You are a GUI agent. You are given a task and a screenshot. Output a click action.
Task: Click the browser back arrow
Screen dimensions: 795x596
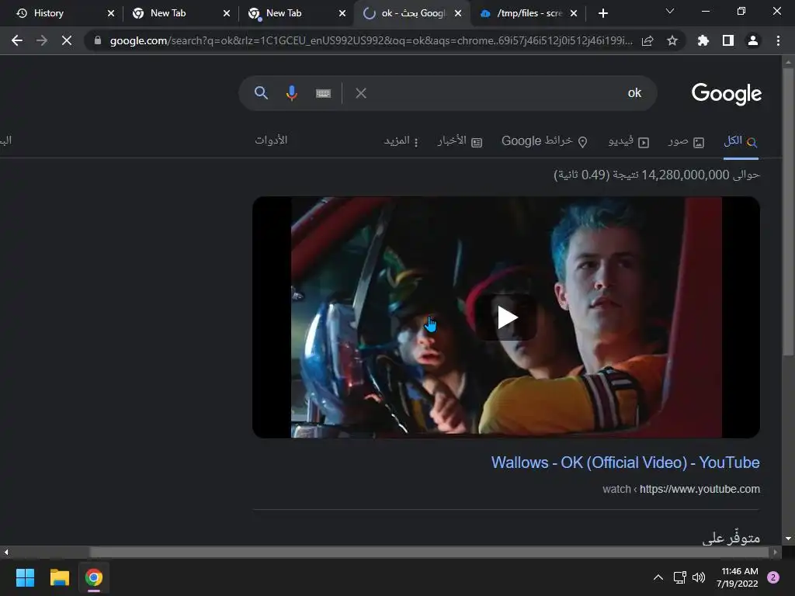(17, 40)
